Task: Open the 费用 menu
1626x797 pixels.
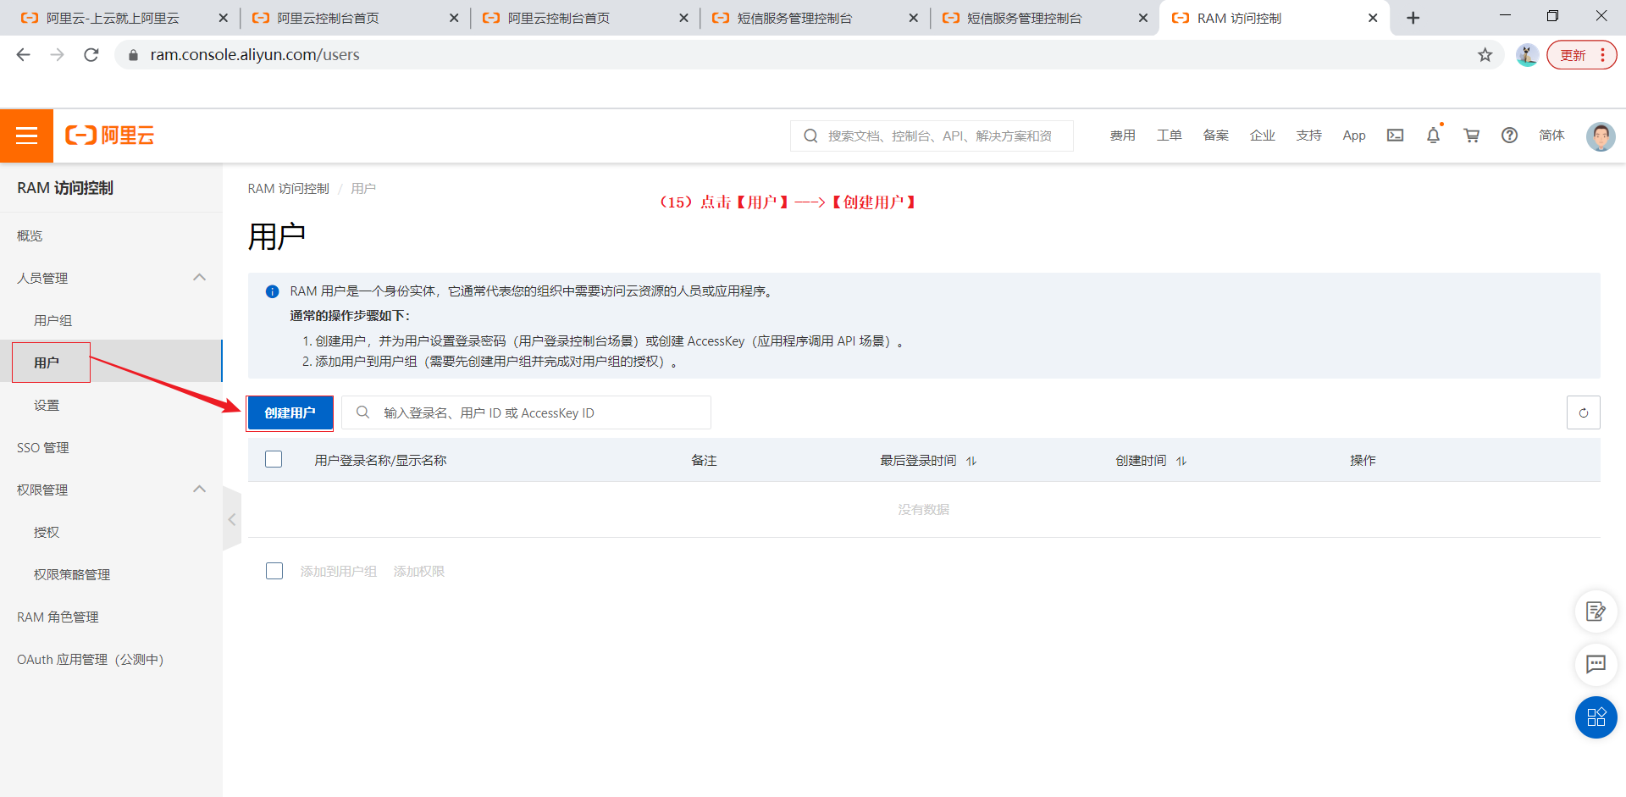Action: [1123, 136]
